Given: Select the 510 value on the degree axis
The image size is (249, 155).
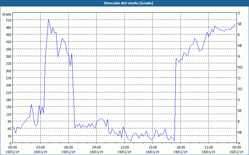Looking at the screenshot, I should coord(9,20).
